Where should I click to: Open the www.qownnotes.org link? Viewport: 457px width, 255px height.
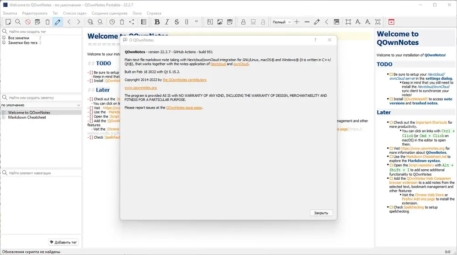coord(140,88)
